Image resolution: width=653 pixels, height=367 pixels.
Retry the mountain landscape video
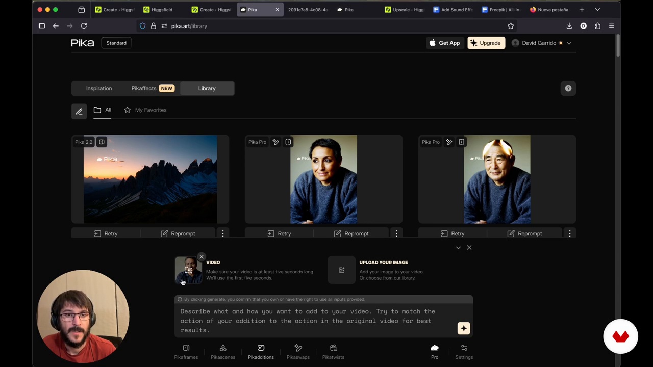[106, 233]
